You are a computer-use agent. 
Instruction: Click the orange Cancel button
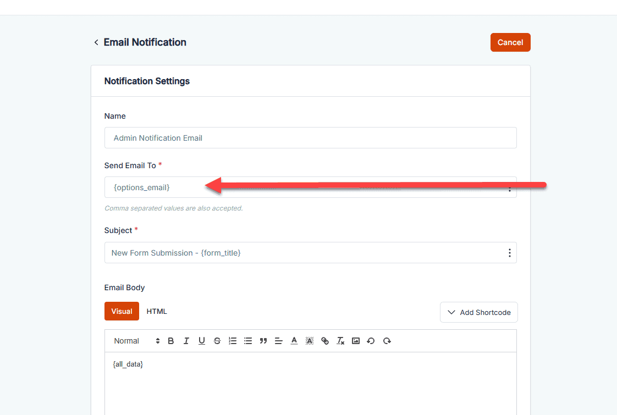(x=510, y=42)
